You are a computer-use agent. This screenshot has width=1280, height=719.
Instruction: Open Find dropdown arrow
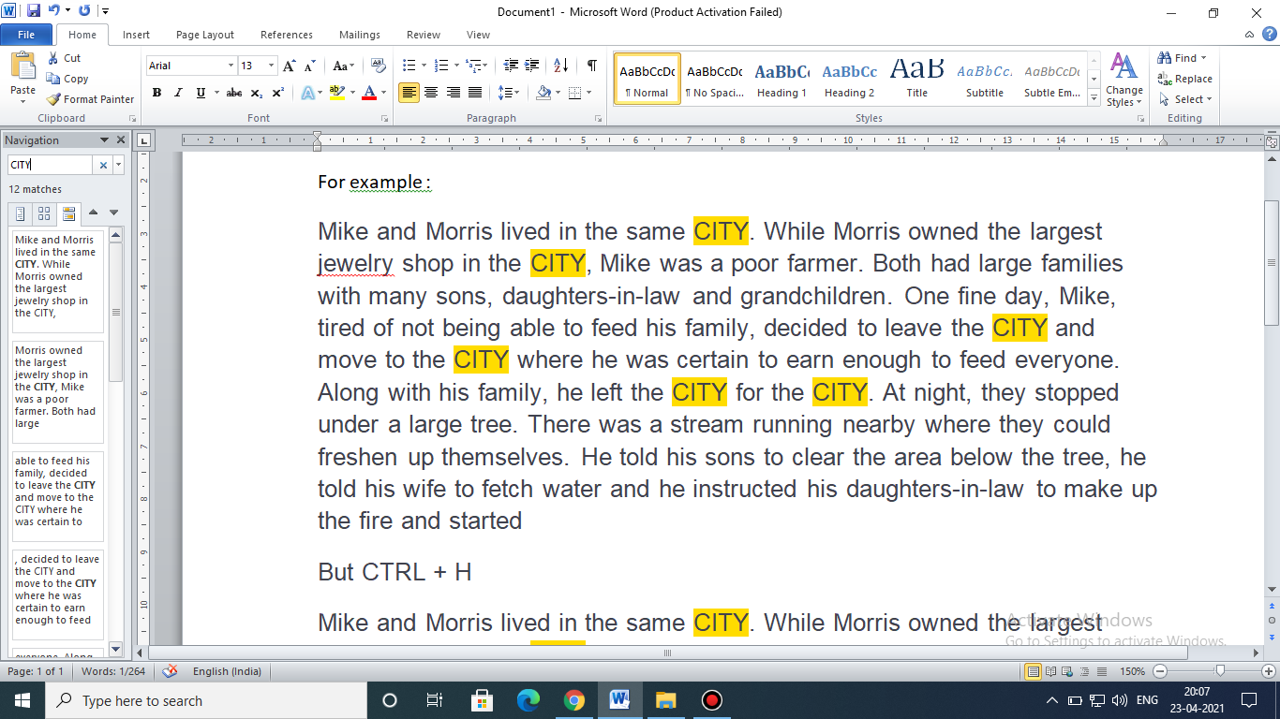(1204, 58)
